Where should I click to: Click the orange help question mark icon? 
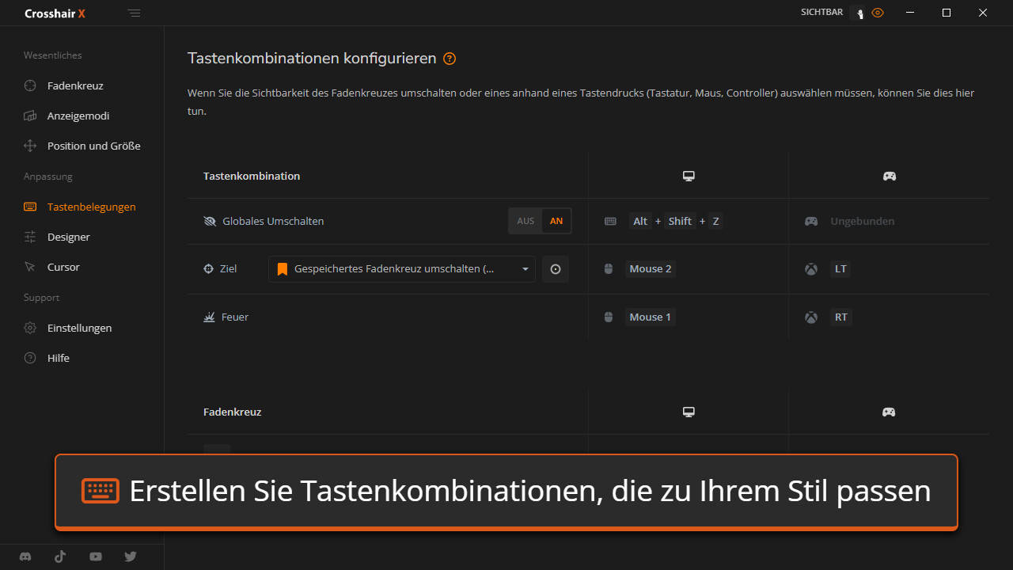pyautogui.click(x=450, y=59)
